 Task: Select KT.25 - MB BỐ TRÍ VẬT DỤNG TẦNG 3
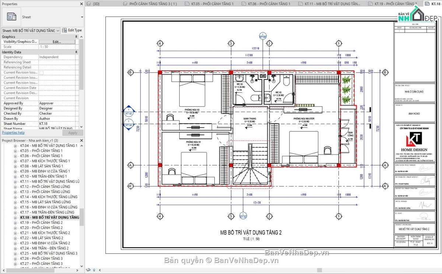(x=49, y=253)
